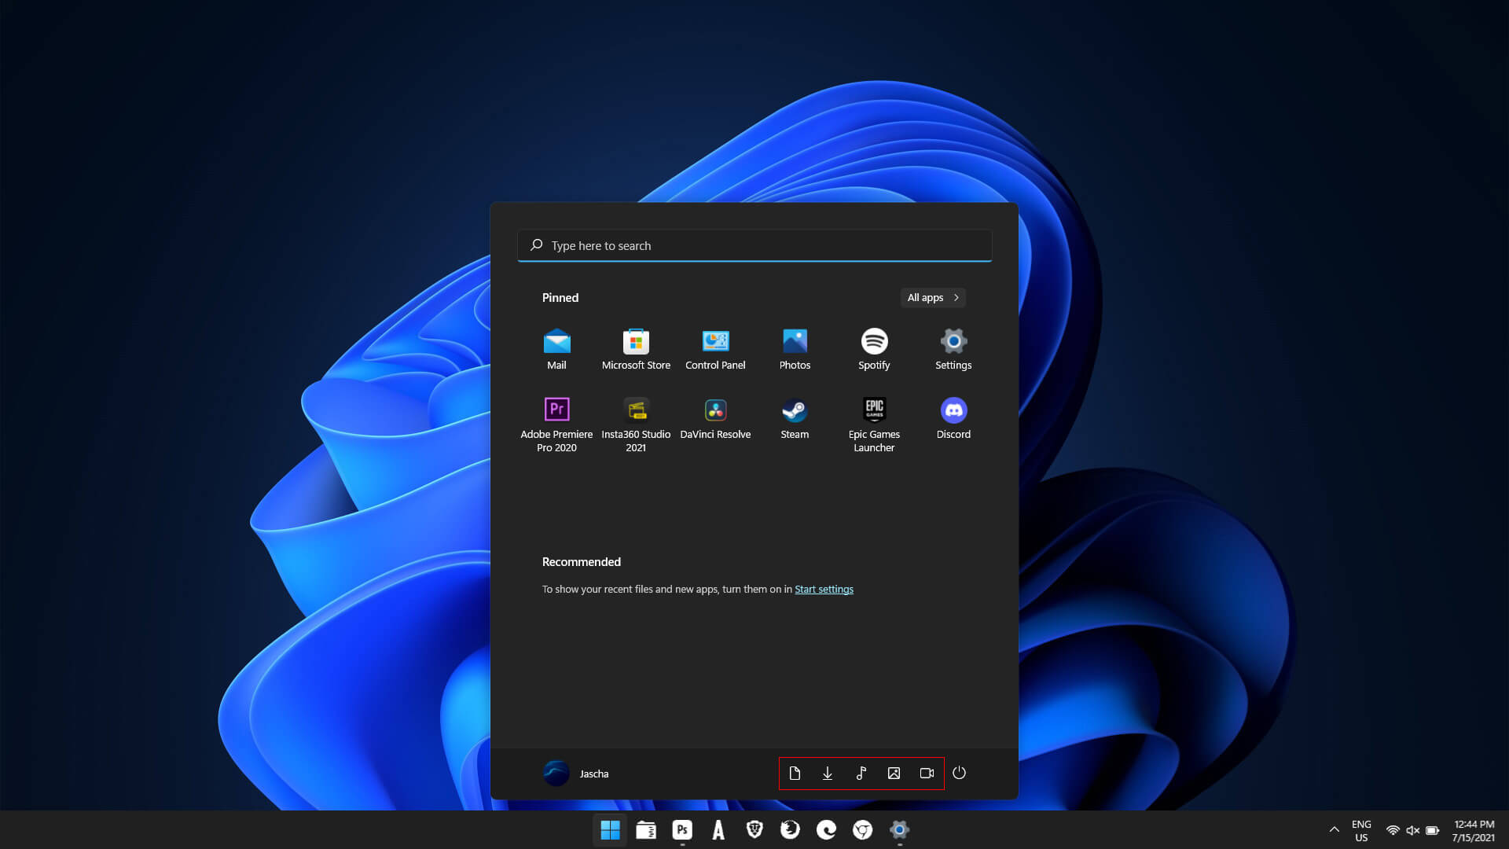
Task: Click the Downloads shortcut icon
Action: (827, 772)
